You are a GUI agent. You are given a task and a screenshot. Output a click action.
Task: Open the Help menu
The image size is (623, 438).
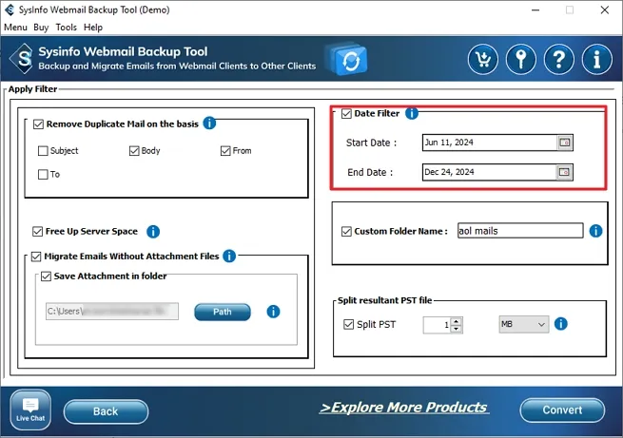click(93, 28)
